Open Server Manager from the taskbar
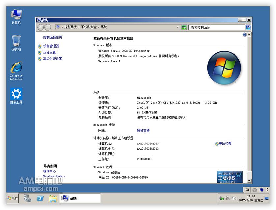The image size is (276, 210). pos(28,198)
